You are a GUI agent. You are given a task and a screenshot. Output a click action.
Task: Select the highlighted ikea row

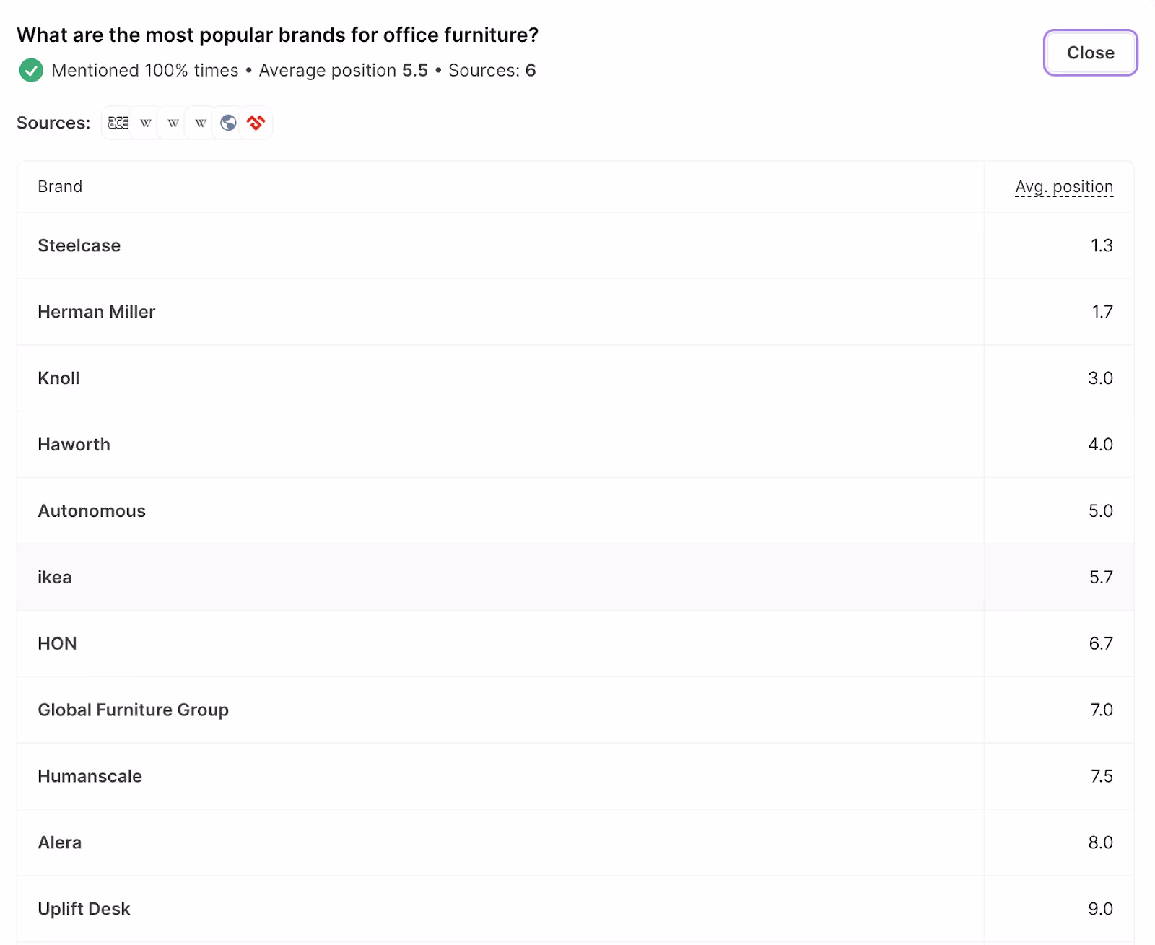(x=575, y=578)
